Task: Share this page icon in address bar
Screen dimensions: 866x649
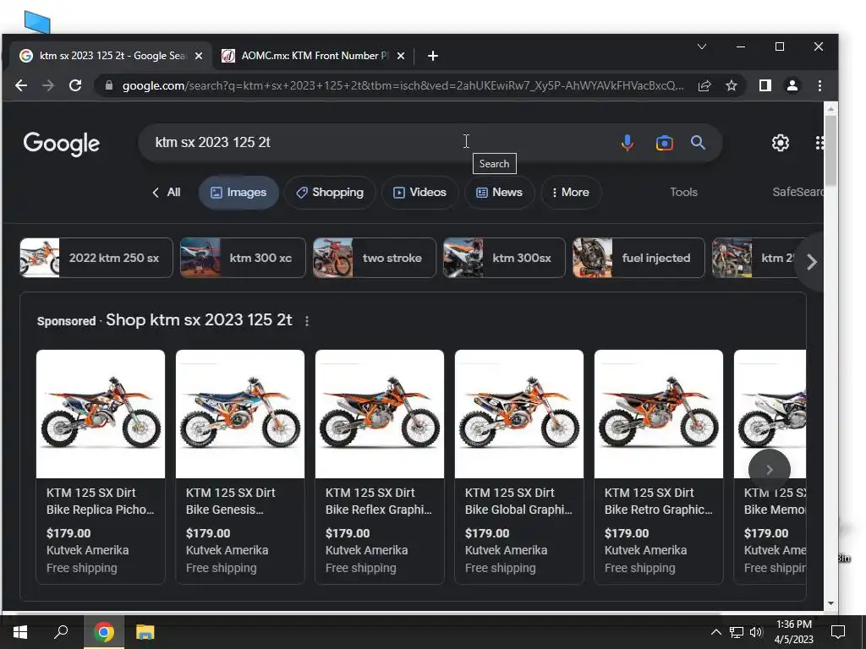Action: 704,85
